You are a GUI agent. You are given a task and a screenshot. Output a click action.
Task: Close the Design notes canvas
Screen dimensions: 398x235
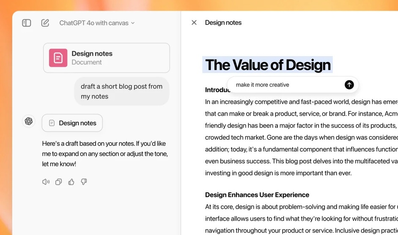coord(194,23)
